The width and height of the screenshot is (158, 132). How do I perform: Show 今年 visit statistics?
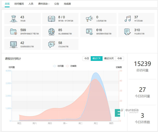point(120,59)
